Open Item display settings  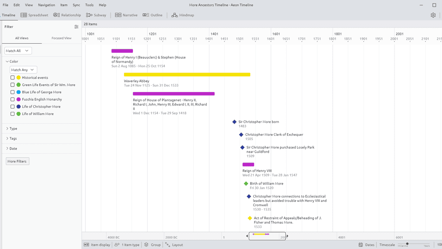pyautogui.click(x=97, y=245)
